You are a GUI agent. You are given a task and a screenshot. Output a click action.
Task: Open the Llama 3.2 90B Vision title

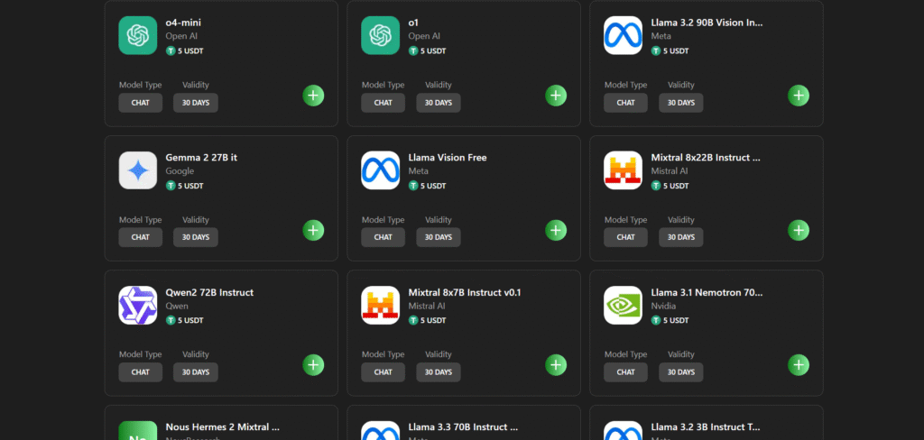(x=707, y=23)
